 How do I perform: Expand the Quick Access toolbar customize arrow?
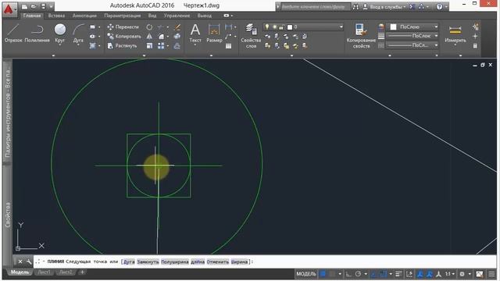(x=51, y=6)
